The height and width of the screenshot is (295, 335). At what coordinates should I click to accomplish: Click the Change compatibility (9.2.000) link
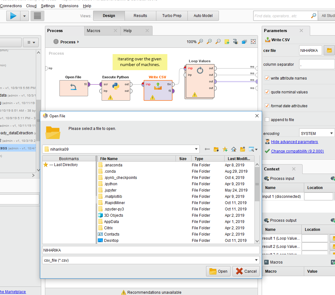tap(297, 151)
